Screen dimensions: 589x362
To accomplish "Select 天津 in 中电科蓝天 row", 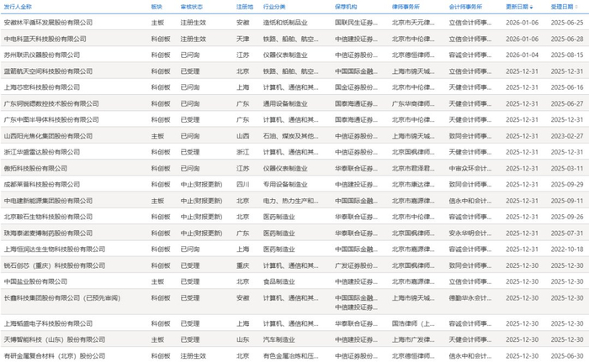I will (x=242, y=39).
